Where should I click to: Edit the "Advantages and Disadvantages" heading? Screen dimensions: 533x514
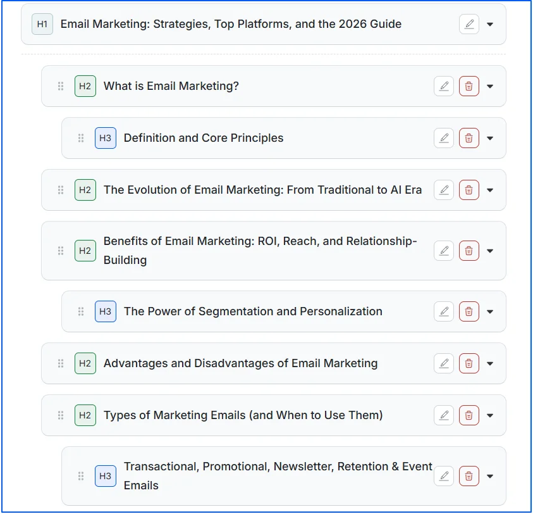click(444, 363)
